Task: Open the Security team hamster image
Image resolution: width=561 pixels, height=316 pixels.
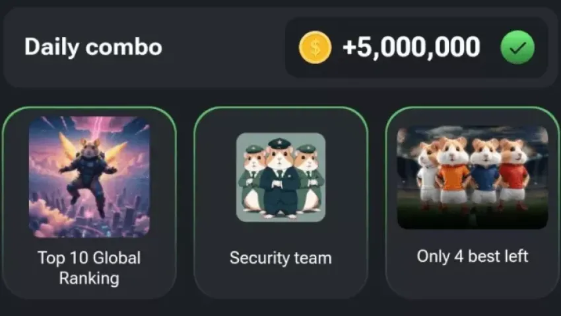Action: (280, 177)
